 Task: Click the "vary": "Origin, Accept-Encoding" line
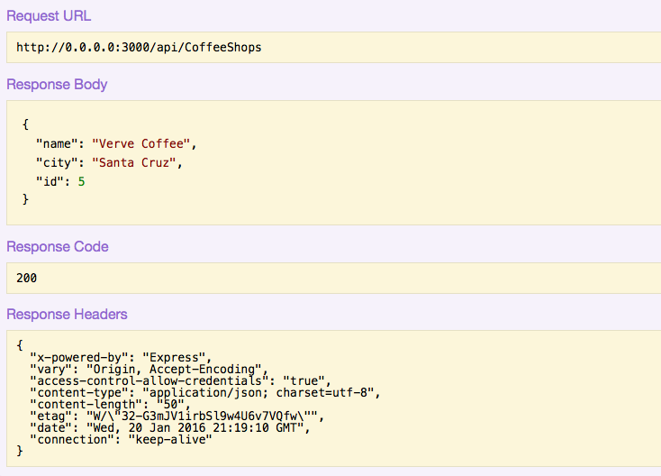(149, 370)
